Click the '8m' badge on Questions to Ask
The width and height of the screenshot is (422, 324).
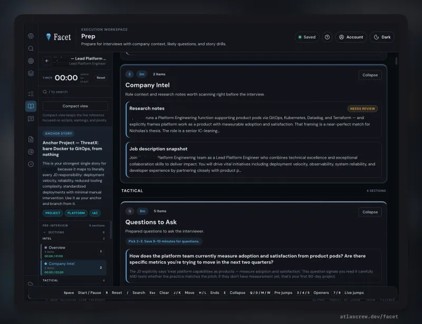142,211
